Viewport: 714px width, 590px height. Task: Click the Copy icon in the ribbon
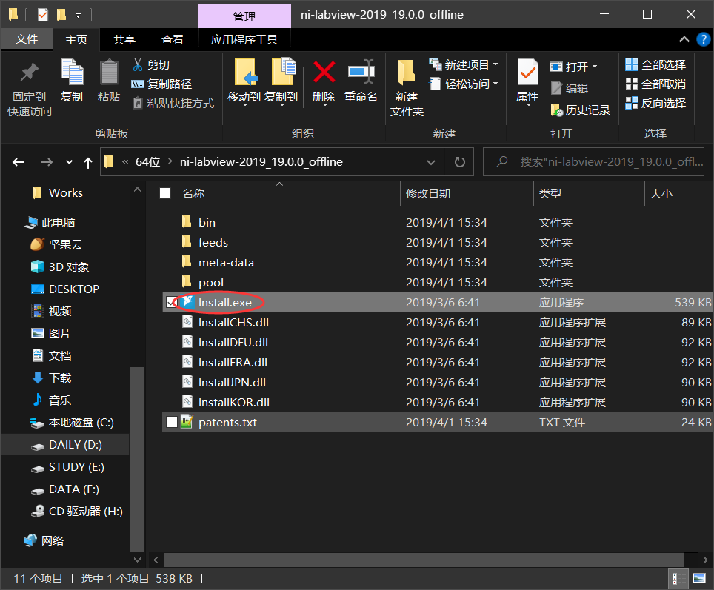pos(72,72)
